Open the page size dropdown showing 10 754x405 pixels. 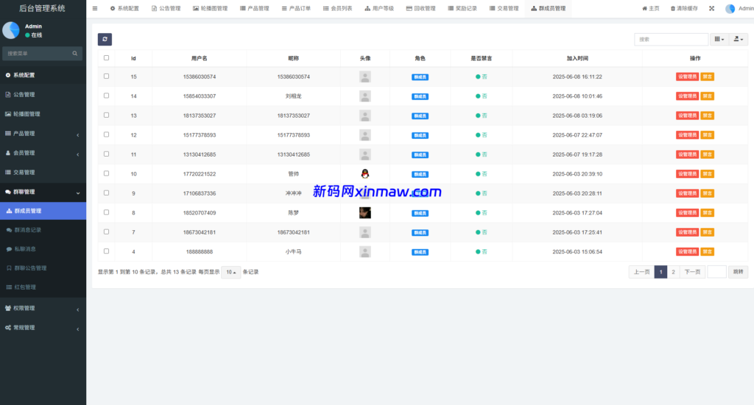[x=230, y=272]
